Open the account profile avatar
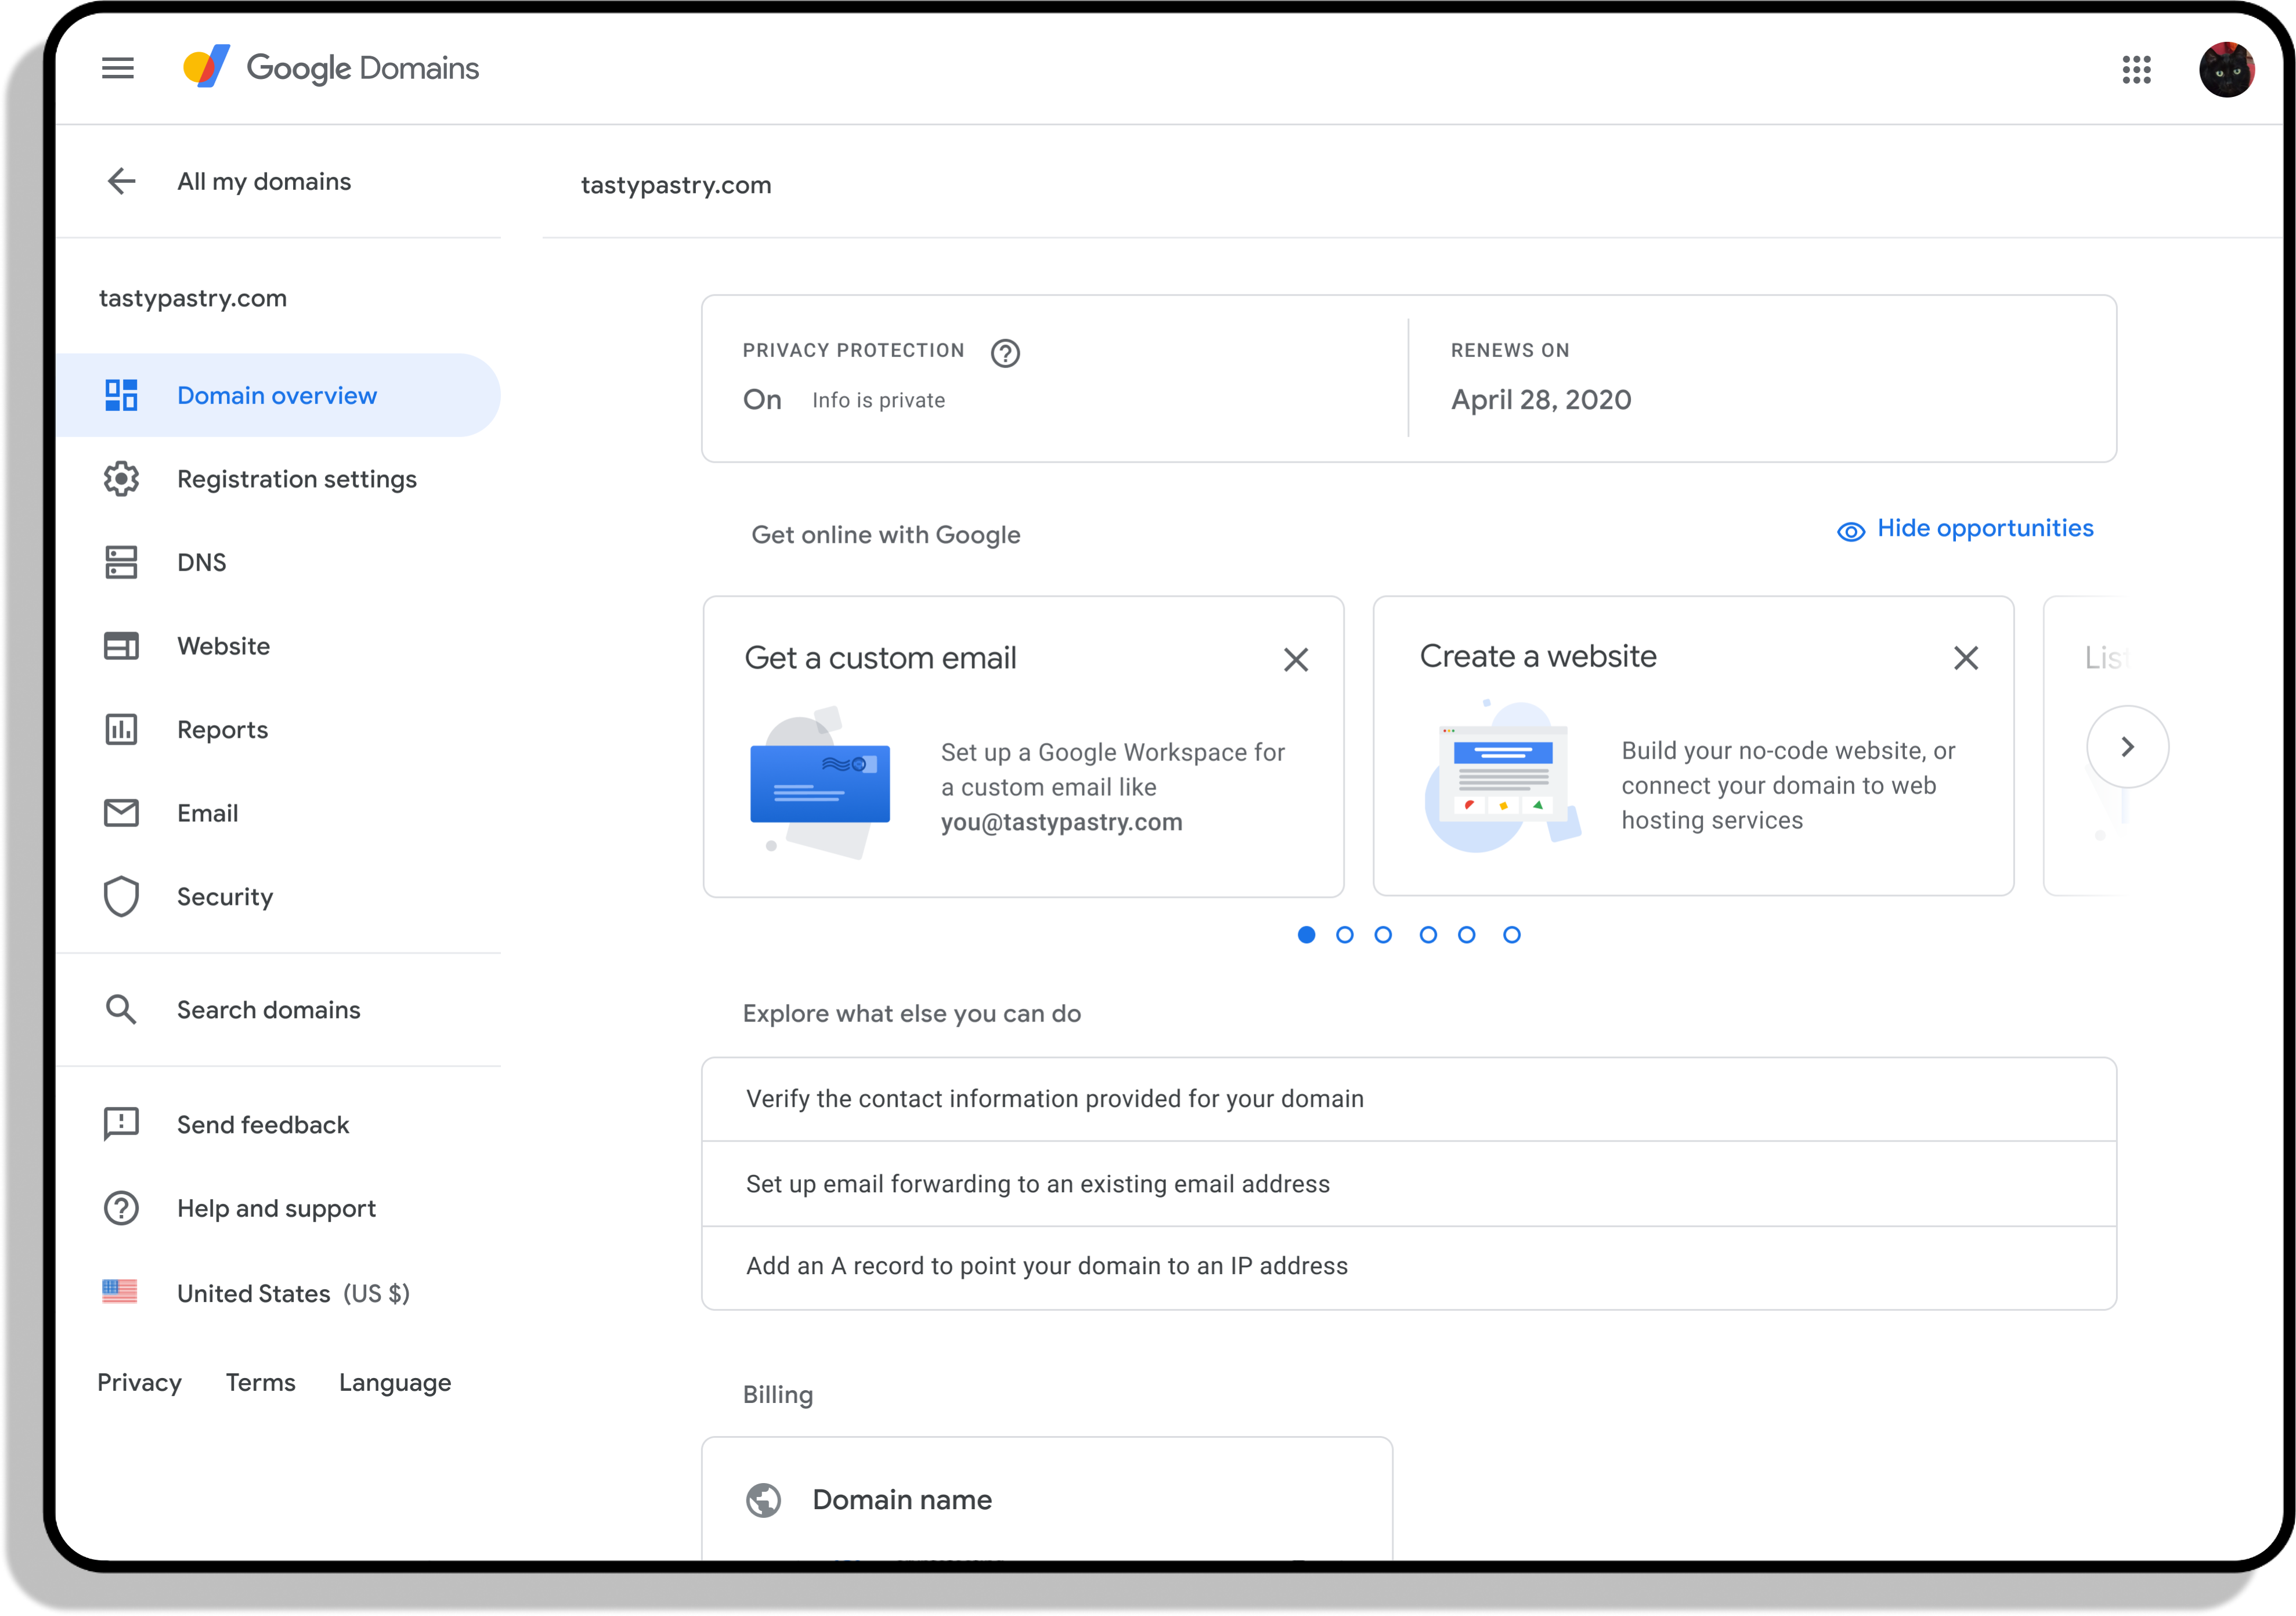 tap(2226, 69)
